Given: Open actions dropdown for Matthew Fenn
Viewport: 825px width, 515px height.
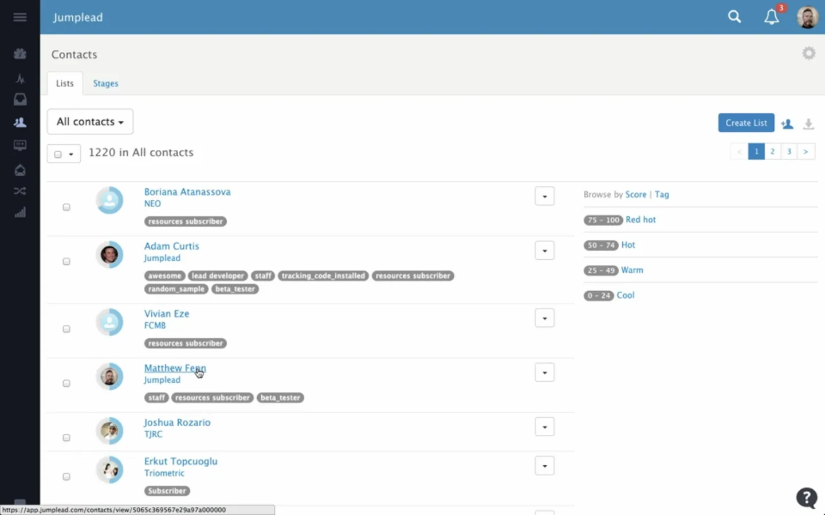Looking at the screenshot, I should pyautogui.click(x=545, y=373).
